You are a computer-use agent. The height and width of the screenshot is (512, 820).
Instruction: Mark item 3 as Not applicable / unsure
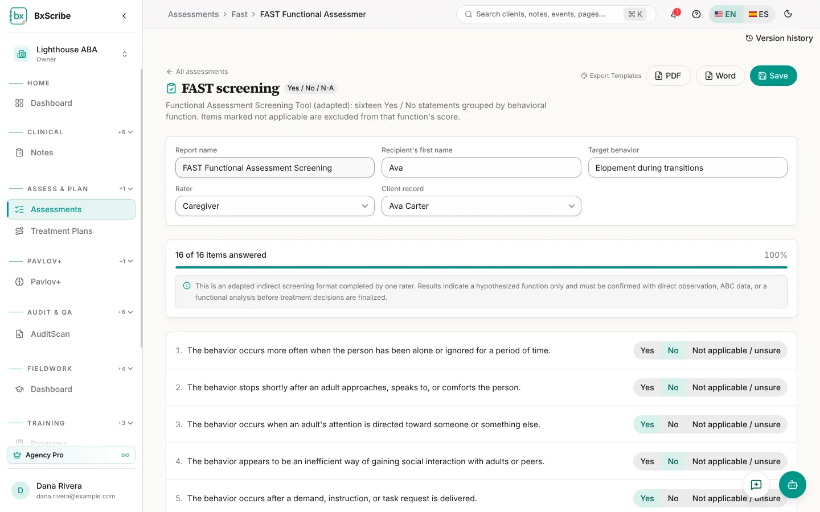(736, 424)
